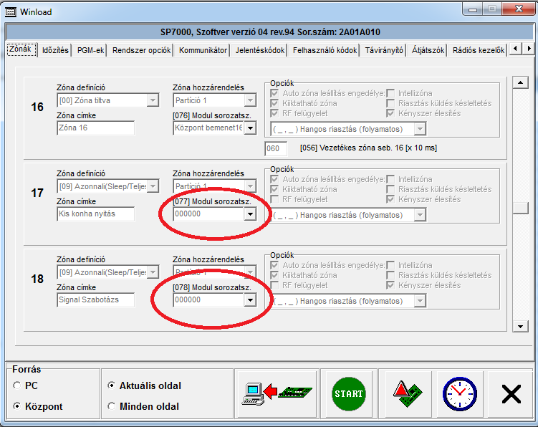
Task: Click the Kis konha nyitás label field
Action: (96, 214)
